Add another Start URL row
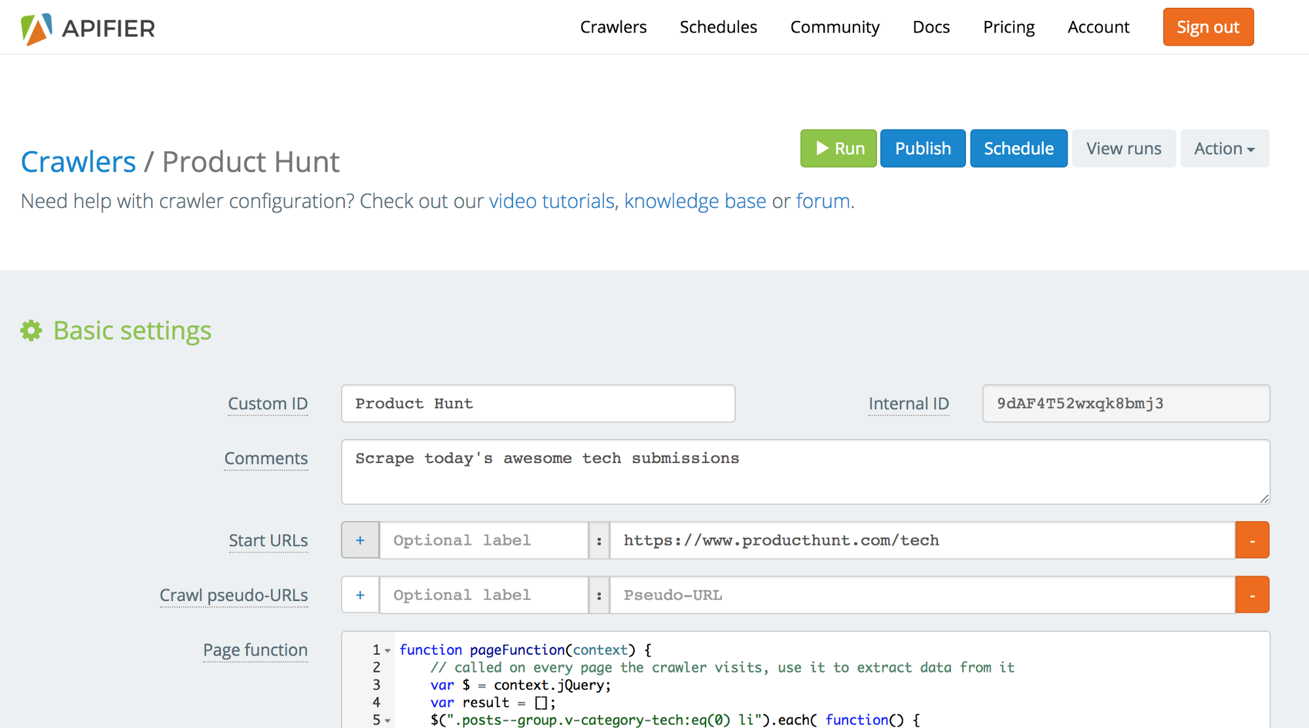The width and height of the screenshot is (1309, 728). [359, 540]
